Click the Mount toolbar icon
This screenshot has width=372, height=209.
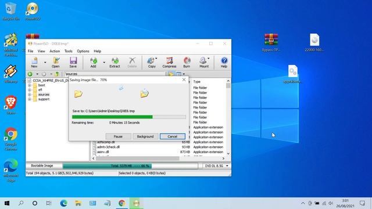point(204,63)
